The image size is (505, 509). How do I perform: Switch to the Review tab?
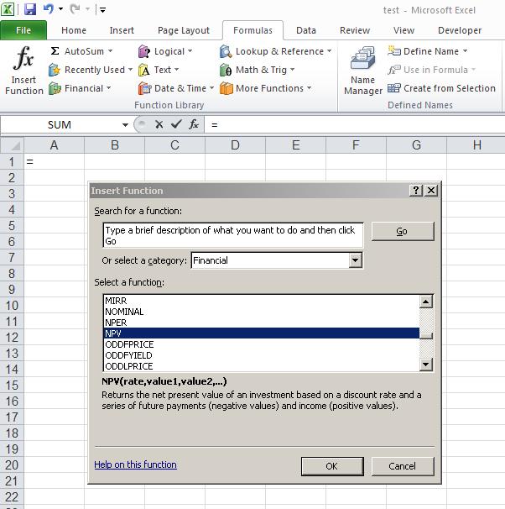(x=355, y=30)
